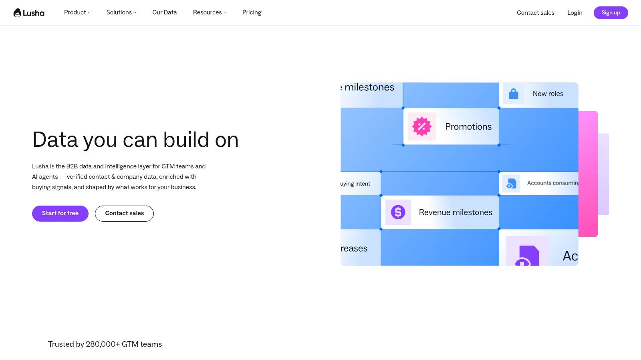The width and height of the screenshot is (641, 360).
Task: Click the Start for free button
Action: coord(60,214)
